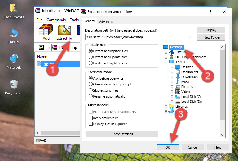Select Desktop under This PC
This screenshot has height=161, width=238.
tap(187, 67)
